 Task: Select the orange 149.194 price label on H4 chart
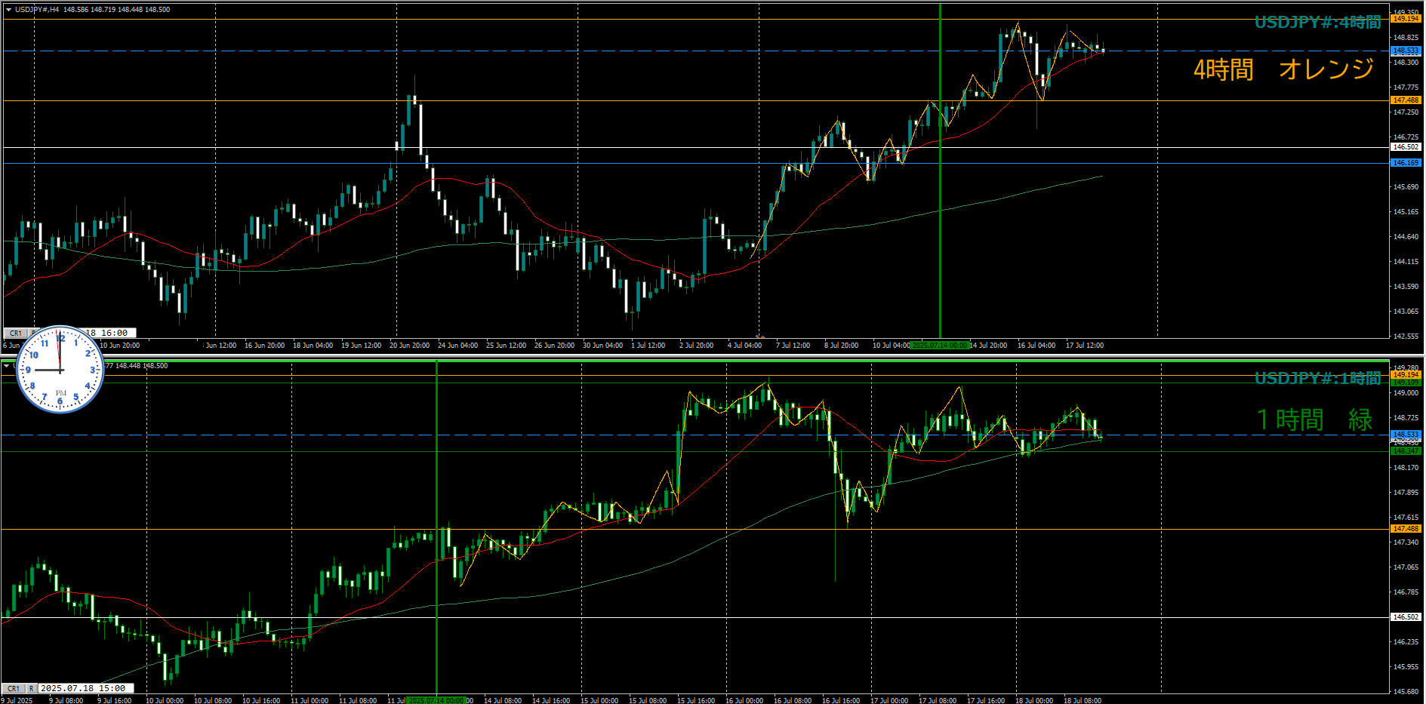(x=1406, y=19)
